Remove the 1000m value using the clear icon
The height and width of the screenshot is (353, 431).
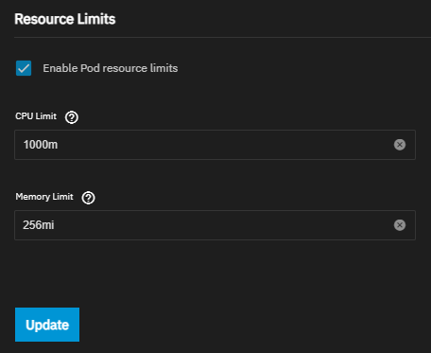point(400,145)
